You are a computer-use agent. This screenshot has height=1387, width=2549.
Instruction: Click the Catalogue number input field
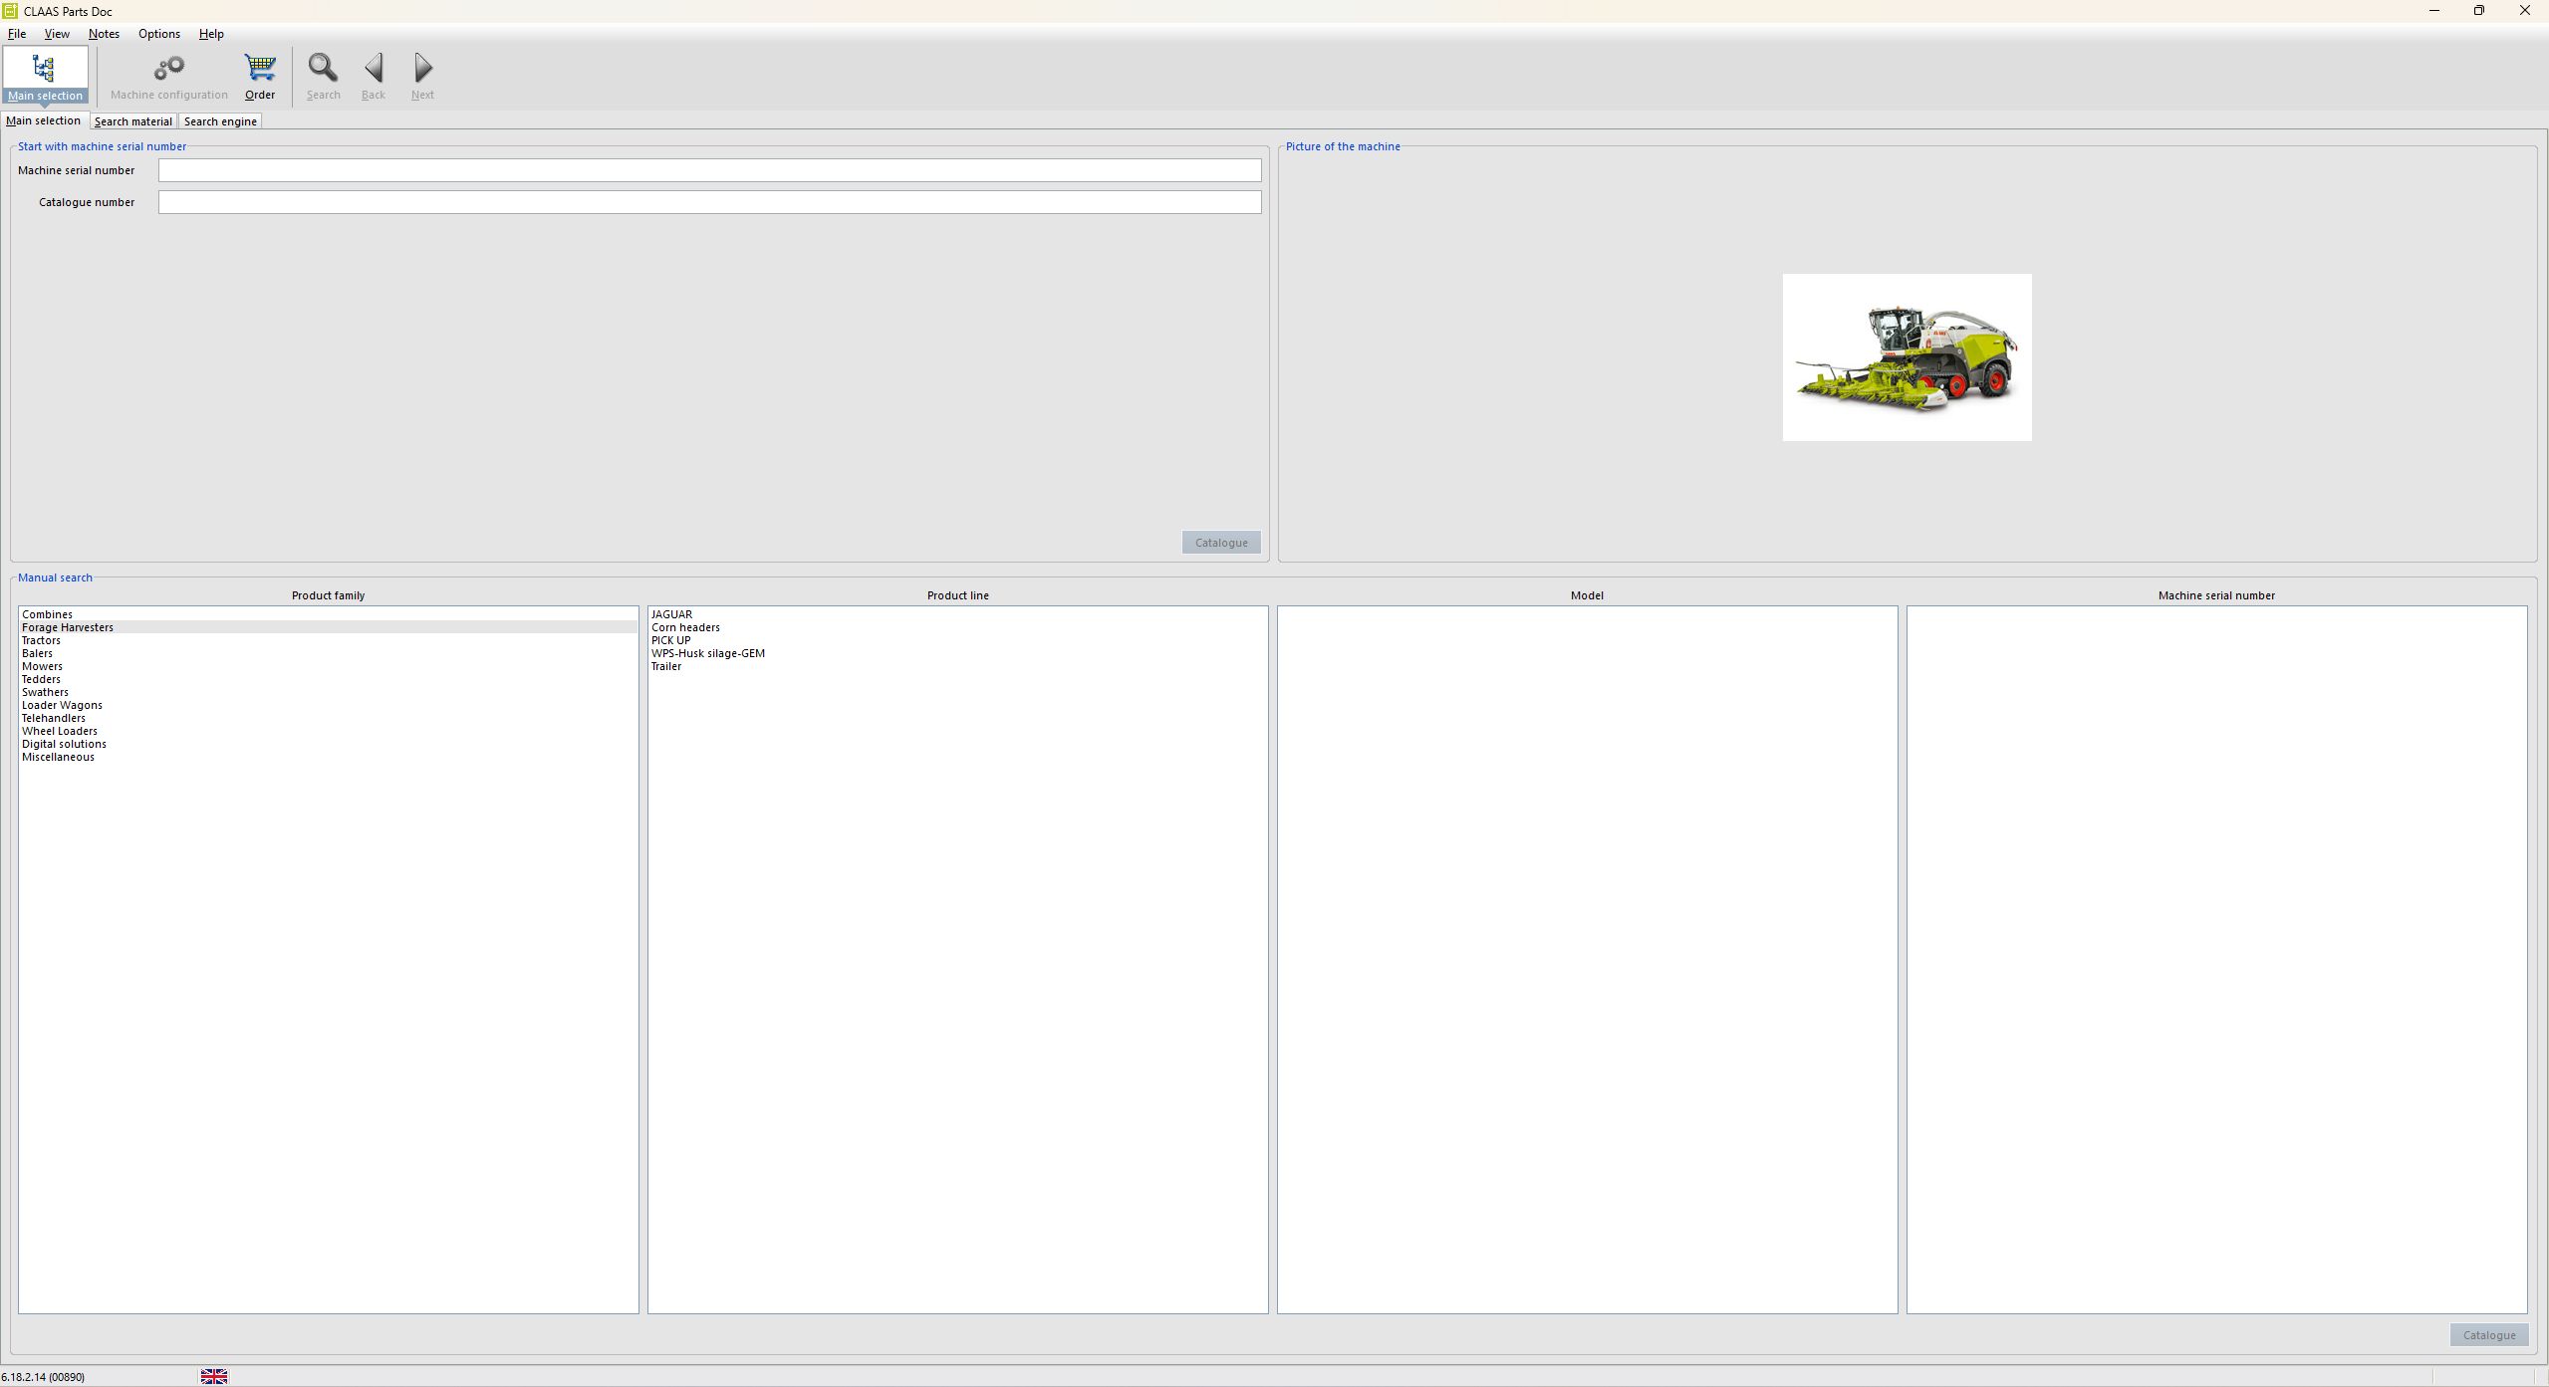(709, 202)
